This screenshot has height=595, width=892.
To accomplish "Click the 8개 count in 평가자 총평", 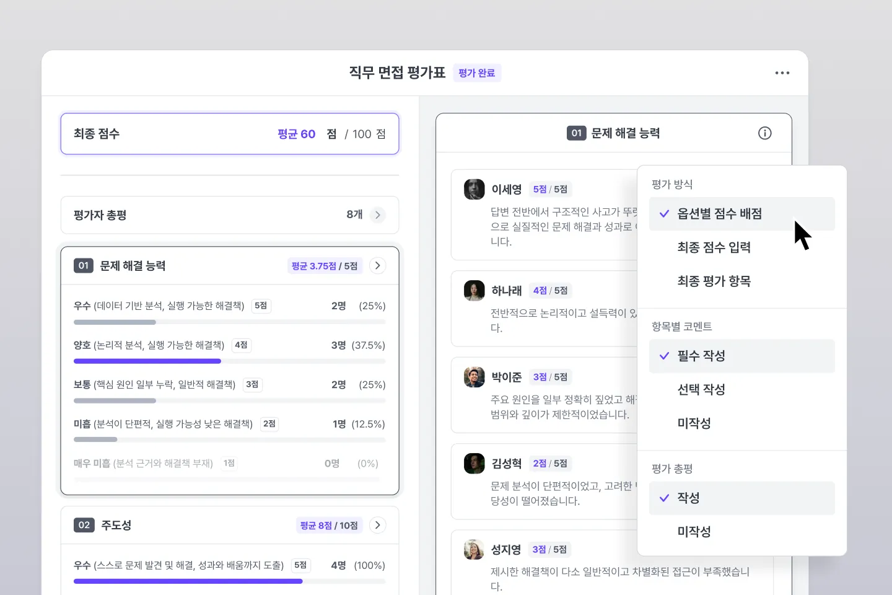I will coord(354,214).
